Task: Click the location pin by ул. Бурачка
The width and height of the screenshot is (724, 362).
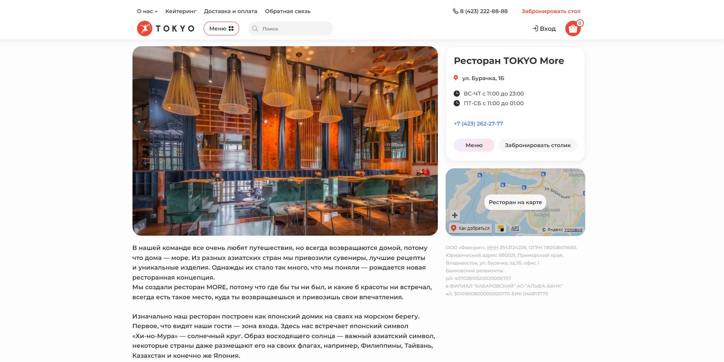Action: point(456,78)
